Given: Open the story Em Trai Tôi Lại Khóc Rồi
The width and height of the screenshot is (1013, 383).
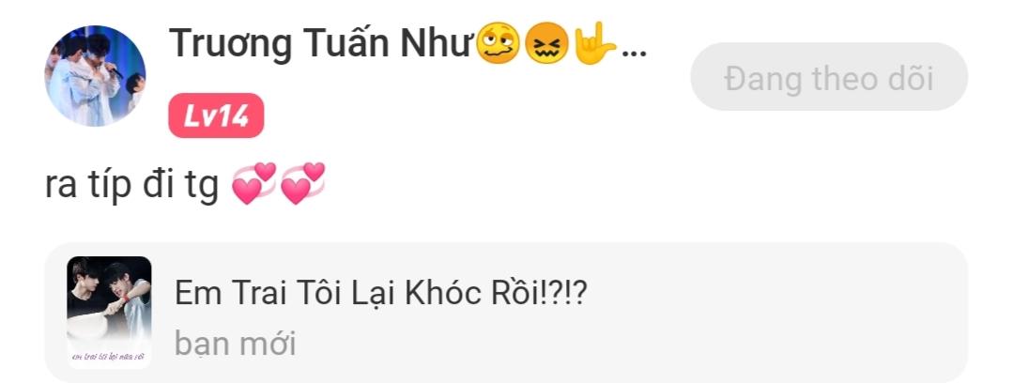Looking at the screenshot, I should (x=506, y=313).
